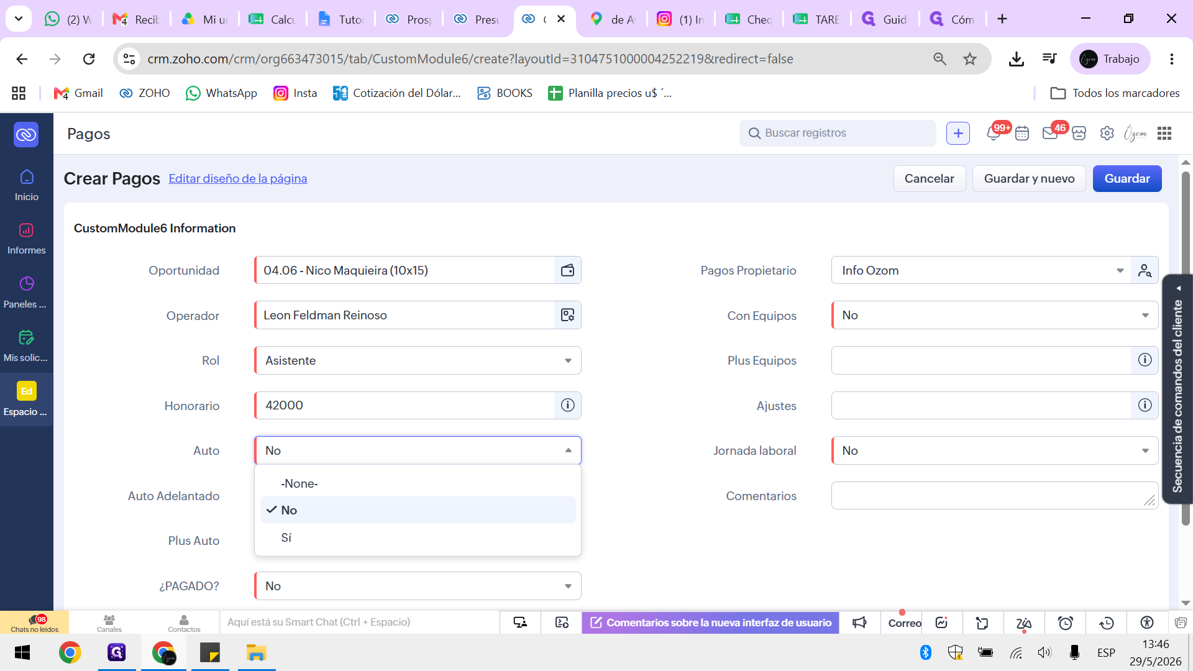Show info for Ajustes field

pyautogui.click(x=1145, y=405)
